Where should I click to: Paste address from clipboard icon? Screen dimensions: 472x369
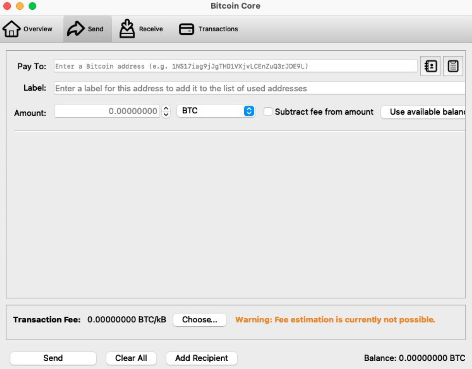point(453,66)
